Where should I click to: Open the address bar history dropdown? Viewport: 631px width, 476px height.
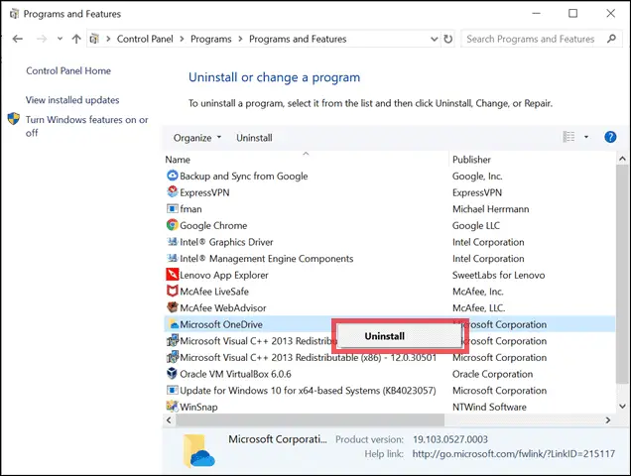(x=435, y=39)
